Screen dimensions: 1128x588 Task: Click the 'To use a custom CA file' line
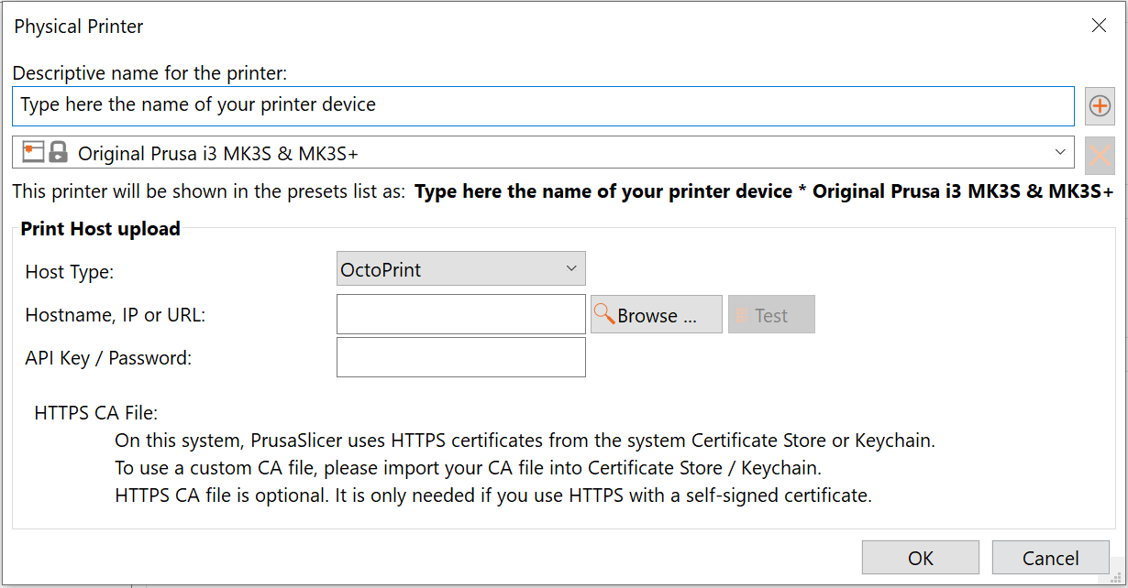(468, 468)
